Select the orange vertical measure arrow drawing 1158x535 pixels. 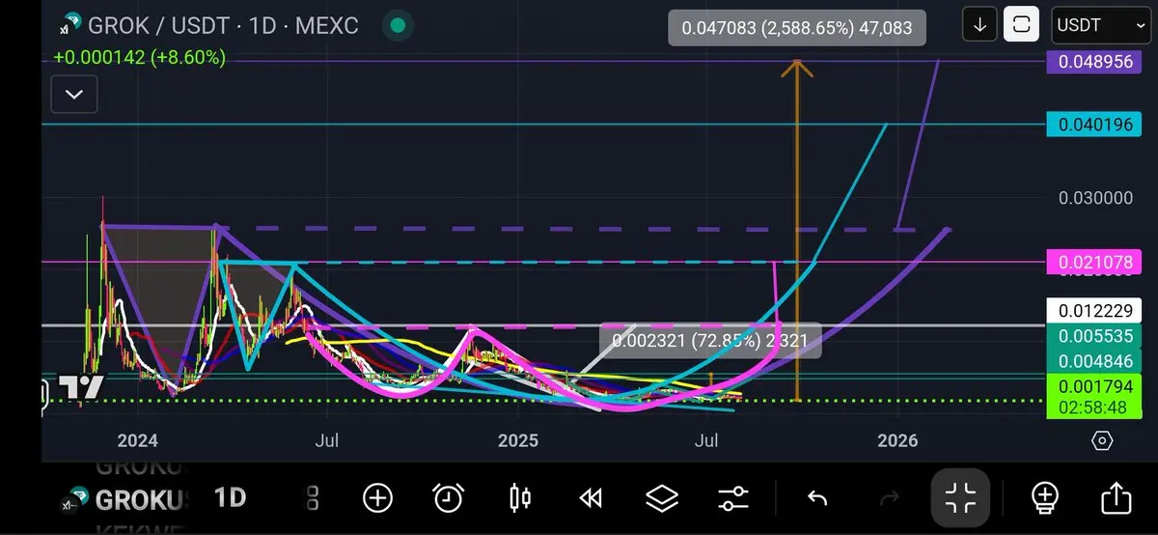click(797, 230)
